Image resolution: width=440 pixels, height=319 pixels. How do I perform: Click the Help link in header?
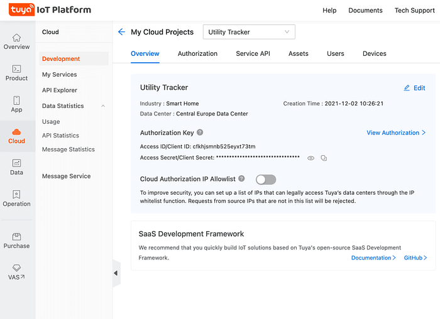pos(329,11)
